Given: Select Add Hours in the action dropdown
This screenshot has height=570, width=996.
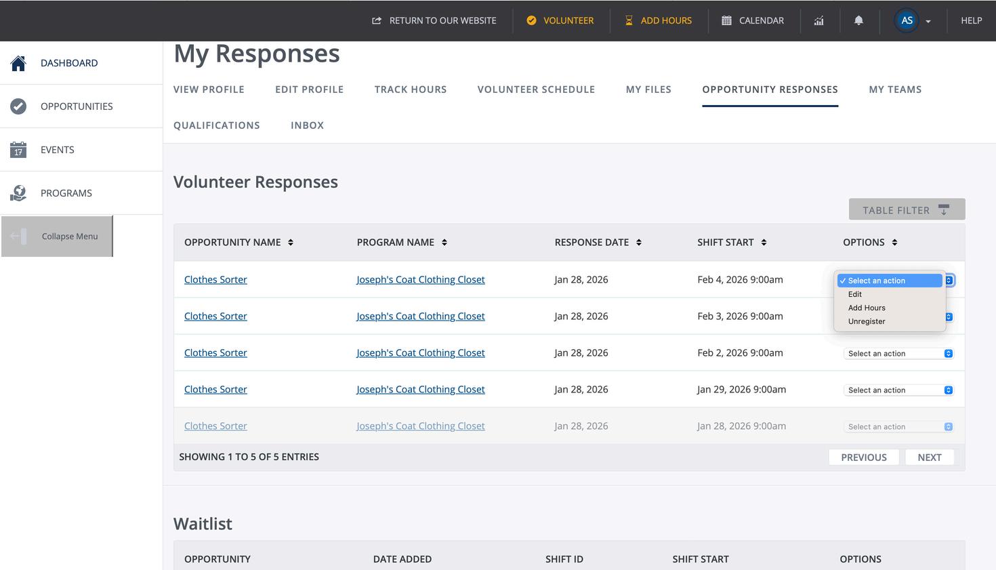Looking at the screenshot, I should (867, 308).
